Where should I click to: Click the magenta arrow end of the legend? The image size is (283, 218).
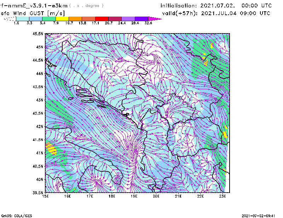tap(155, 19)
